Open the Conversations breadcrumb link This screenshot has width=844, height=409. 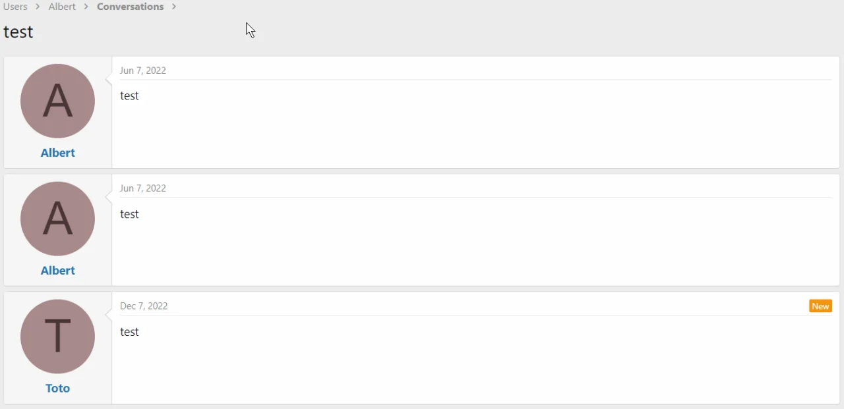click(130, 7)
